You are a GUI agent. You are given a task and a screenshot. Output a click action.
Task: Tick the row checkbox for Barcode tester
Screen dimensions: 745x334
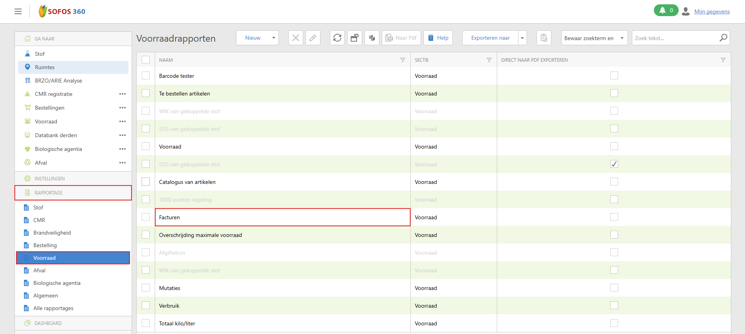[146, 75]
